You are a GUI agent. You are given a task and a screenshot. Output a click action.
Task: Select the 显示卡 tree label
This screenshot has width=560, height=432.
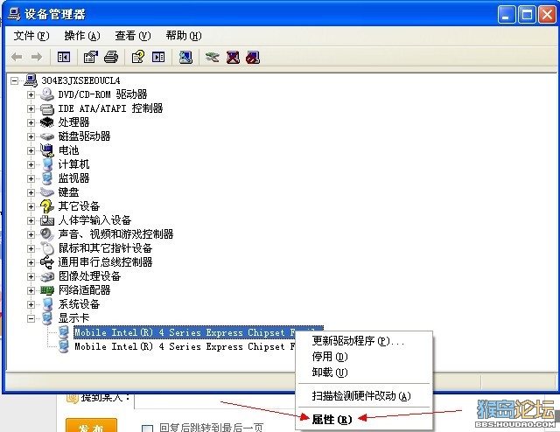[73, 318]
